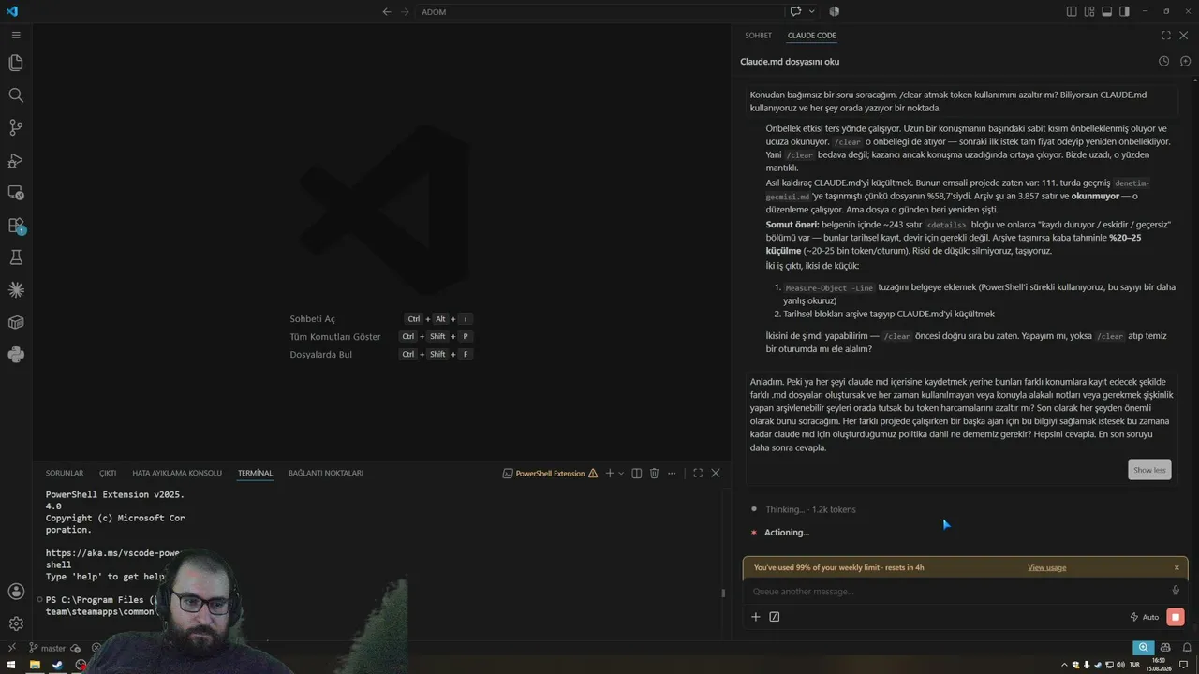Viewport: 1199px width, 674px height.
Task: Expand the new terminal profile dropdown
Action: (x=620, y=474)
